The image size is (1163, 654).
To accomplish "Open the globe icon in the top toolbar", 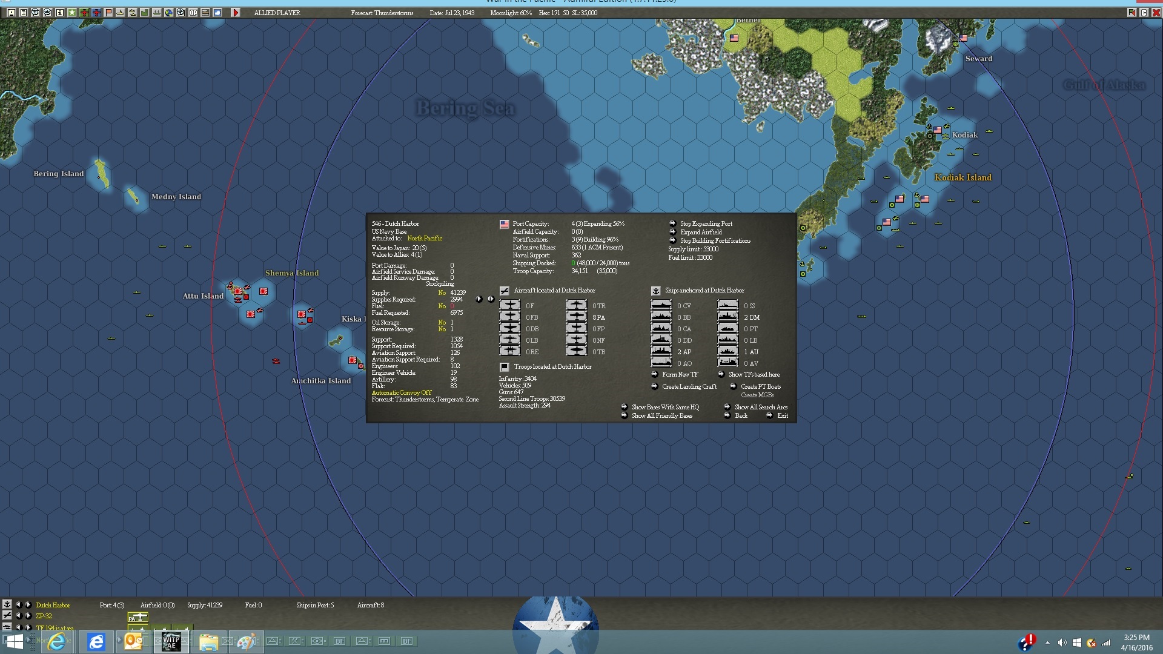I will 169,12.
